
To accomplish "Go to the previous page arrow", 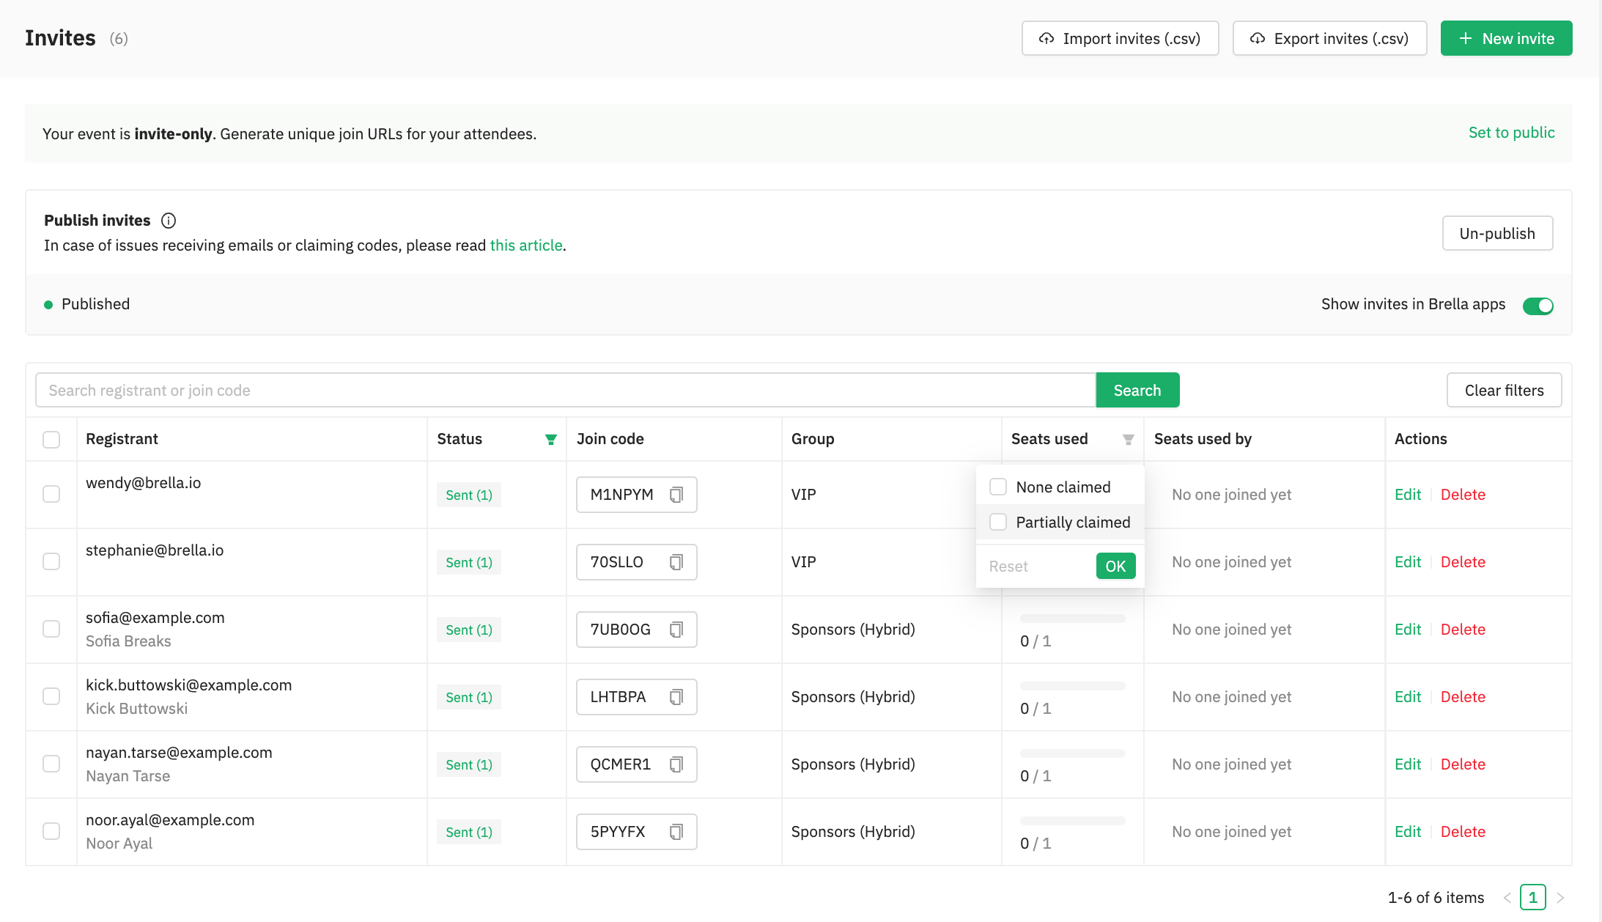I will 1507,898.
